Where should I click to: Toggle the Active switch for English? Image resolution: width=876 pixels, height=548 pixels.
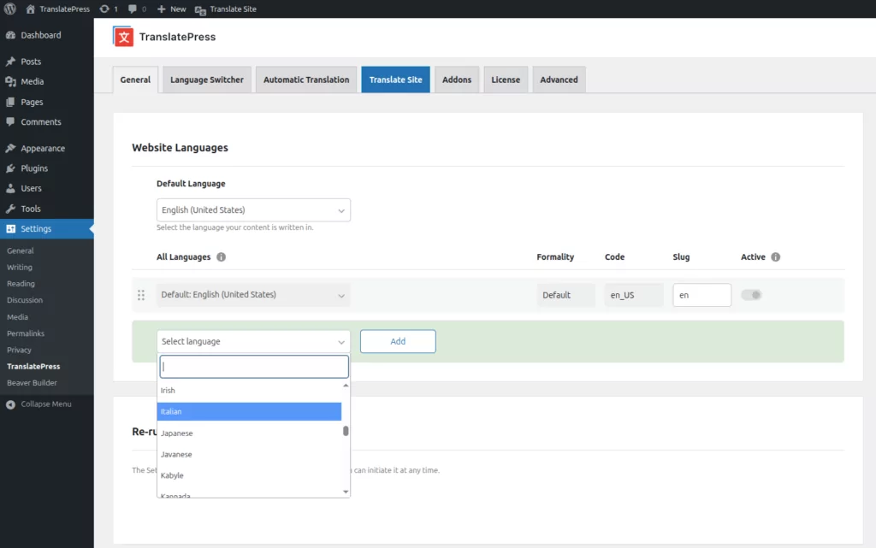coord(751,295)
